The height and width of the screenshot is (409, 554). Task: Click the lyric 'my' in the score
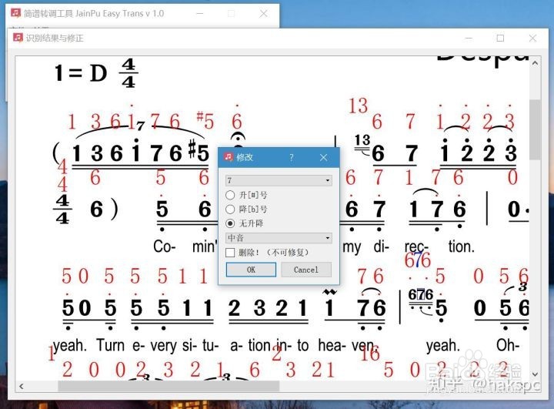pos(352,247)
